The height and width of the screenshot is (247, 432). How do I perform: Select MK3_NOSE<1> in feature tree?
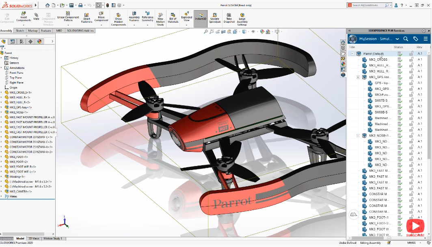[18, 113]
